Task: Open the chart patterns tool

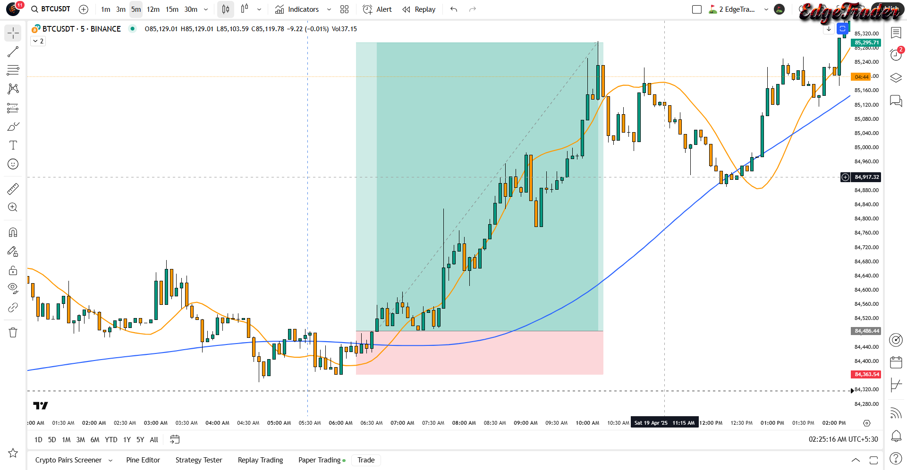Action: [x=13, y=89]
